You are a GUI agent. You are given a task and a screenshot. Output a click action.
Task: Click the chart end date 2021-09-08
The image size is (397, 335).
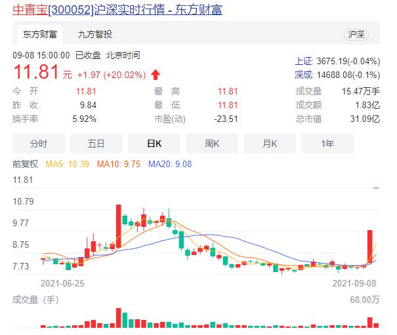coord(354,283)
